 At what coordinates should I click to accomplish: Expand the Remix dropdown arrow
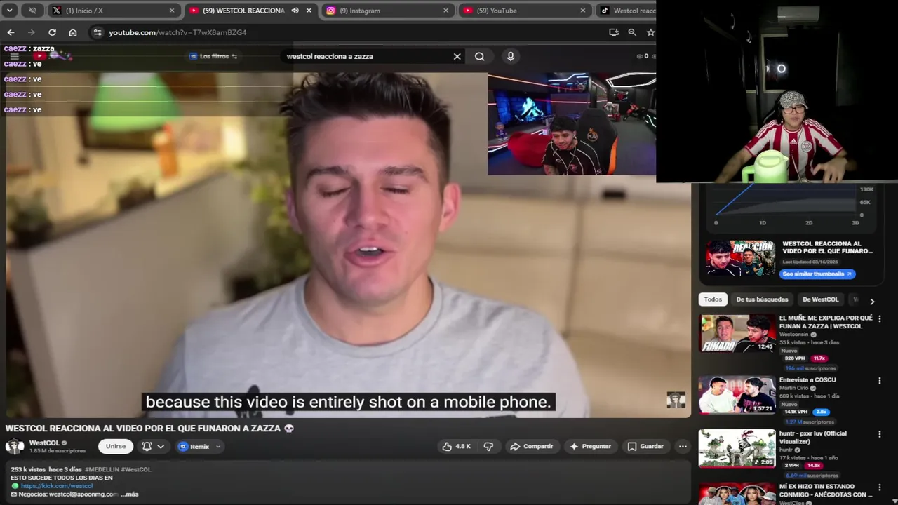218,446
